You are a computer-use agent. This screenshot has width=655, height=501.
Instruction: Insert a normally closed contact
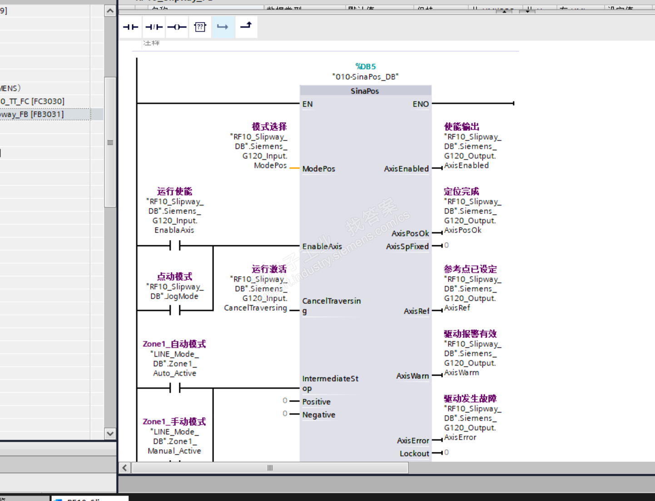(154, 27)
